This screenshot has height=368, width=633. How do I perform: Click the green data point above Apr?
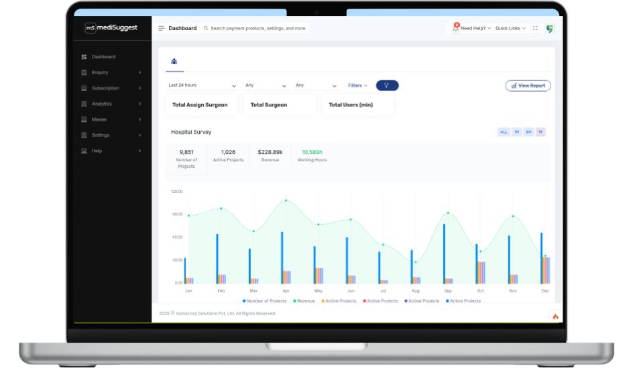click(x=286, y=200)
